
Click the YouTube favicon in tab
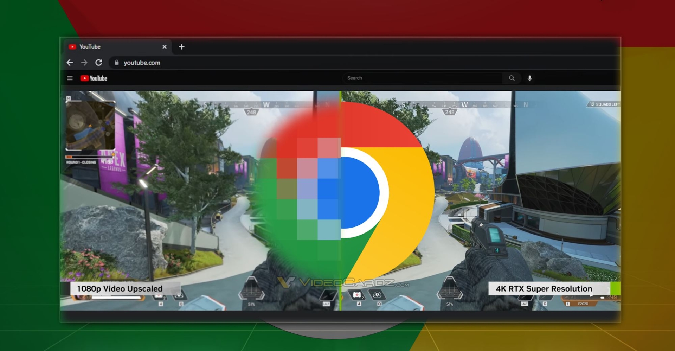[x=72, y=47]
